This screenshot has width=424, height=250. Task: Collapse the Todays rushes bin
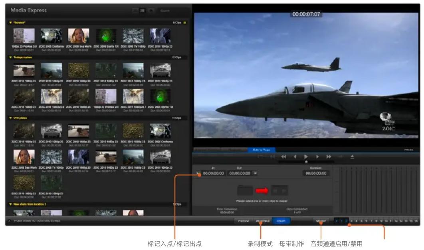[x=10, y=57]
